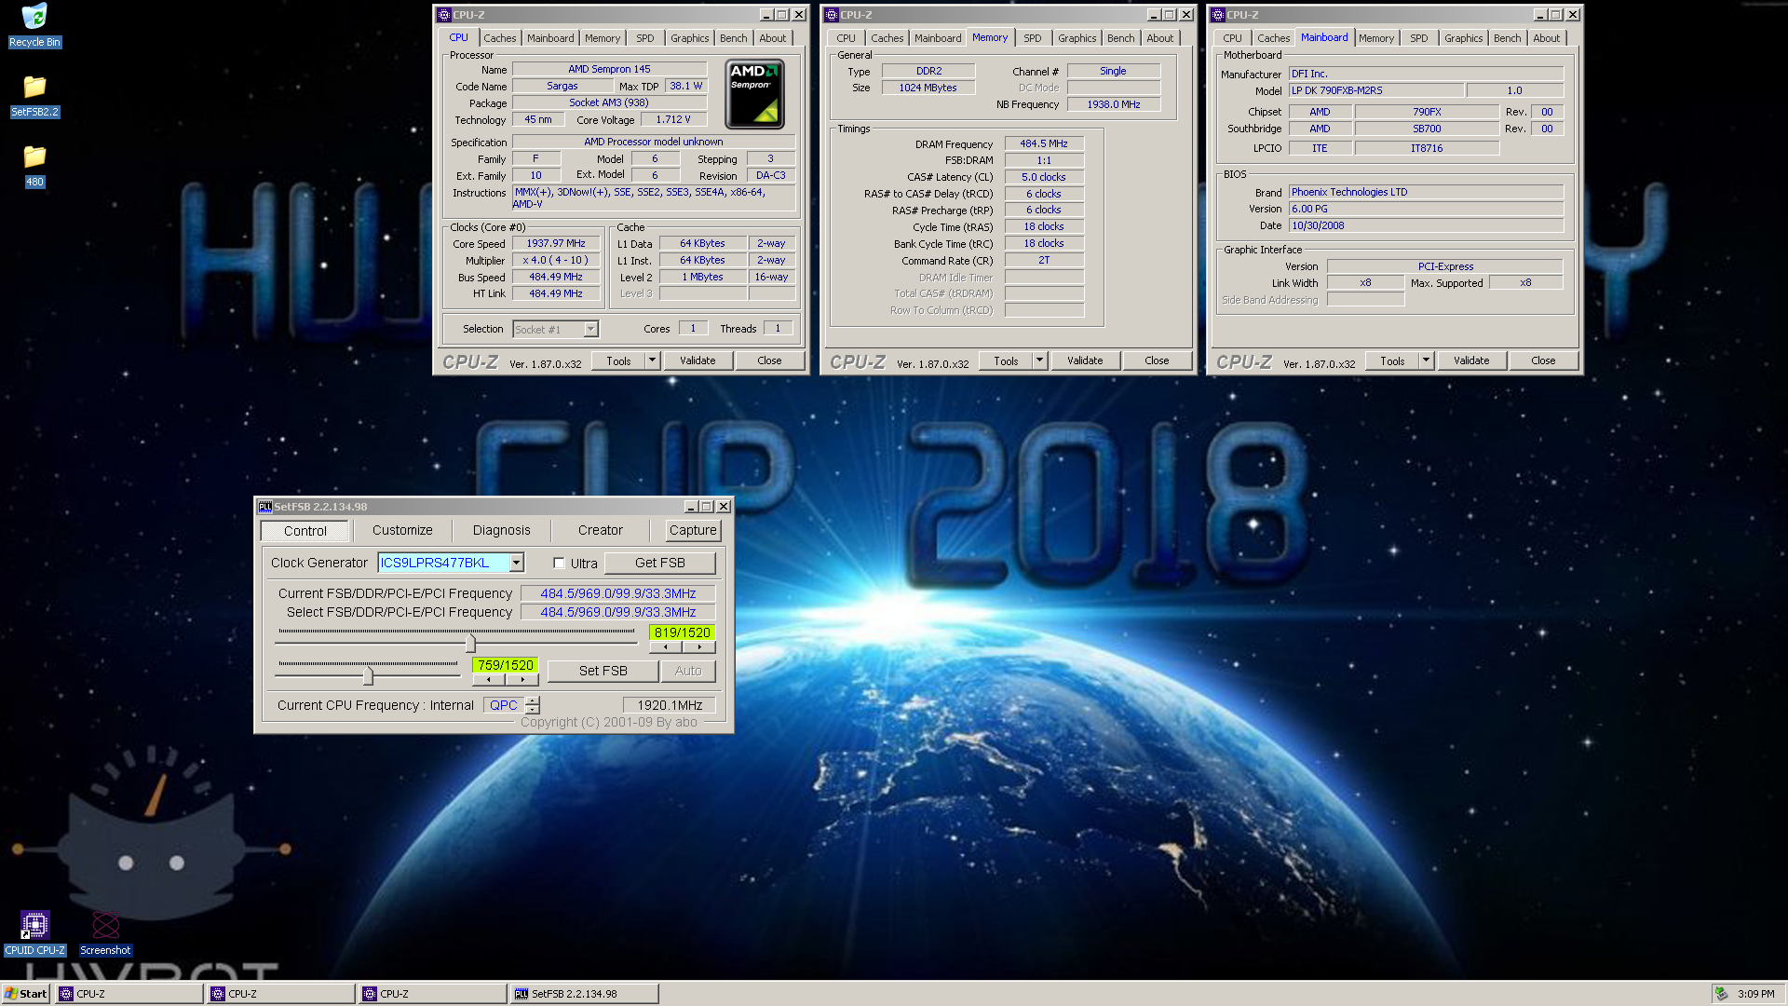
Task: Click left arrow under 759/1520 value
Action: point(488,680)
